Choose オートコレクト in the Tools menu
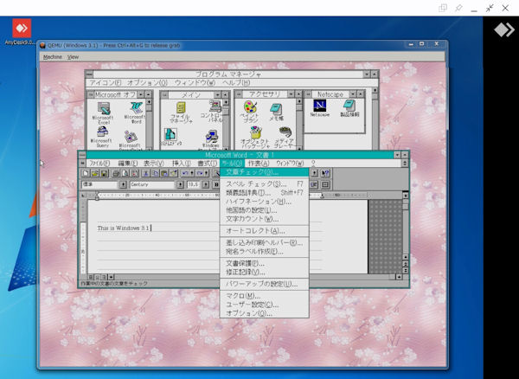The width and height of the screenshot is (519, 379). pyautogui.click(x=264, y=231)
